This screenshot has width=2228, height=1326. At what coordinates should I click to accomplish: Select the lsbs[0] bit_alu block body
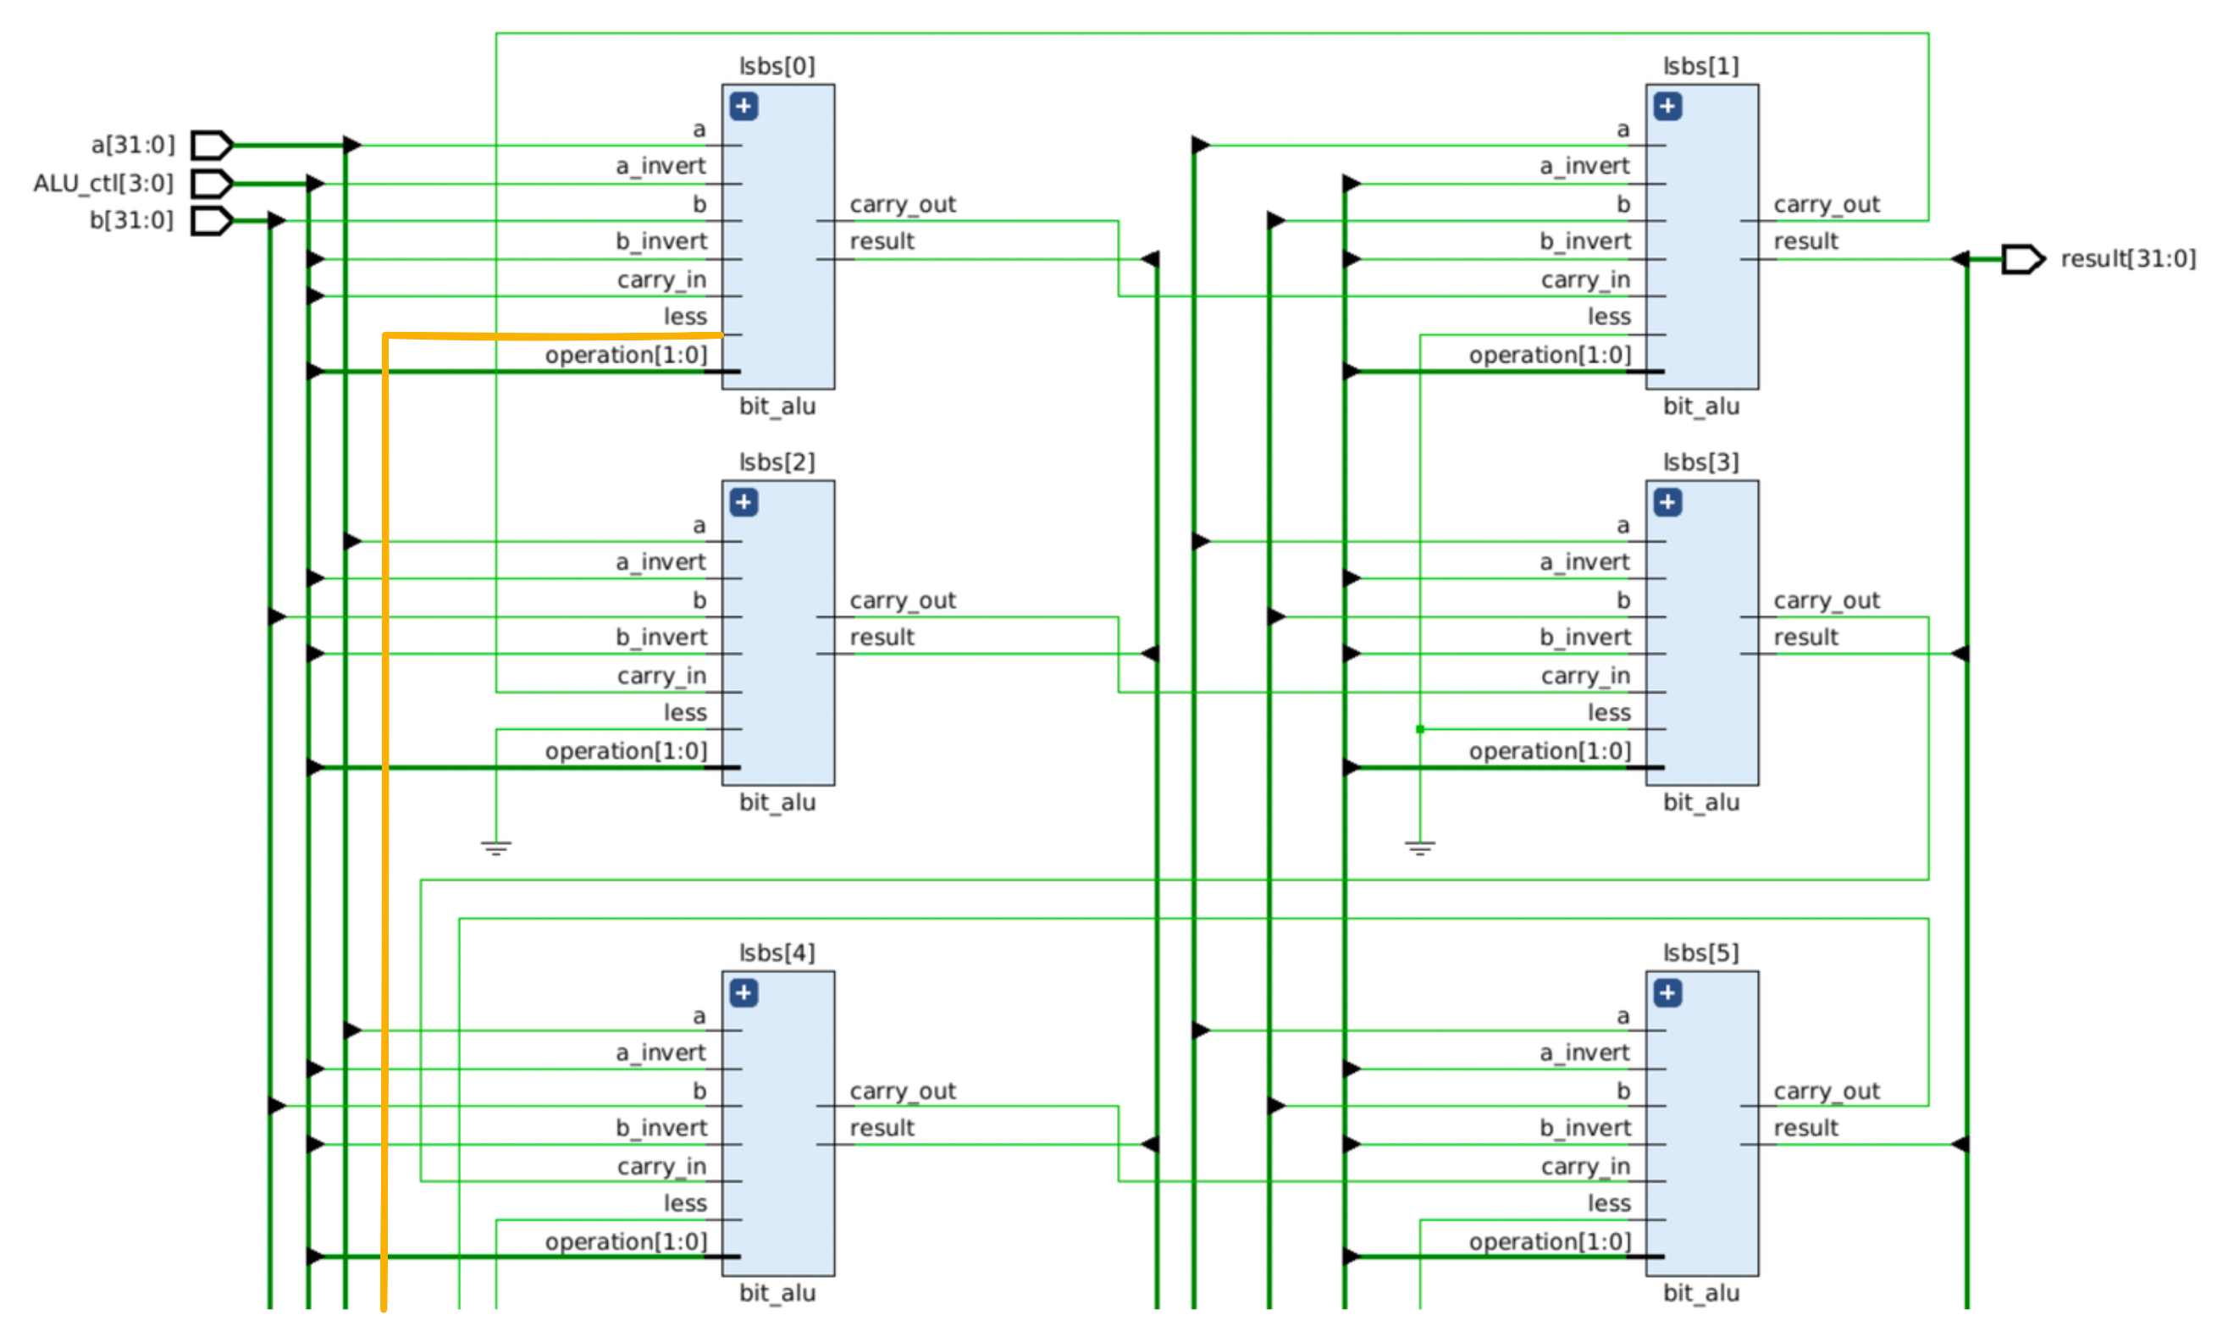click(778, 237)
